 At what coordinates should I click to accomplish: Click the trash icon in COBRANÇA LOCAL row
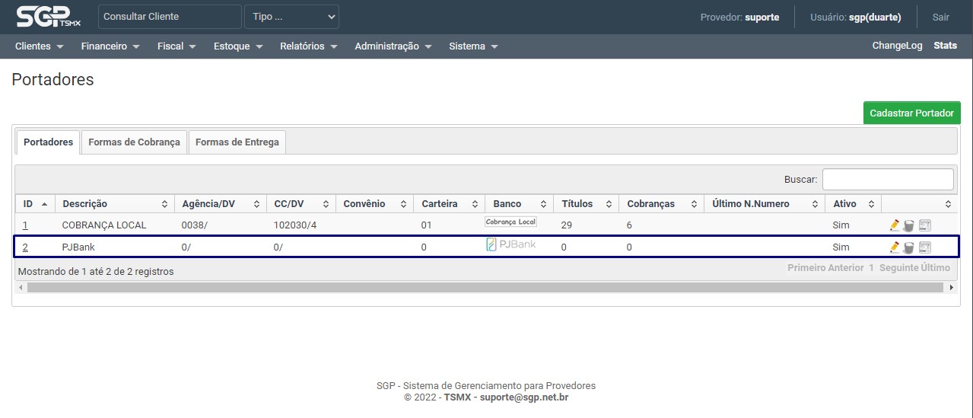(908, 225)
